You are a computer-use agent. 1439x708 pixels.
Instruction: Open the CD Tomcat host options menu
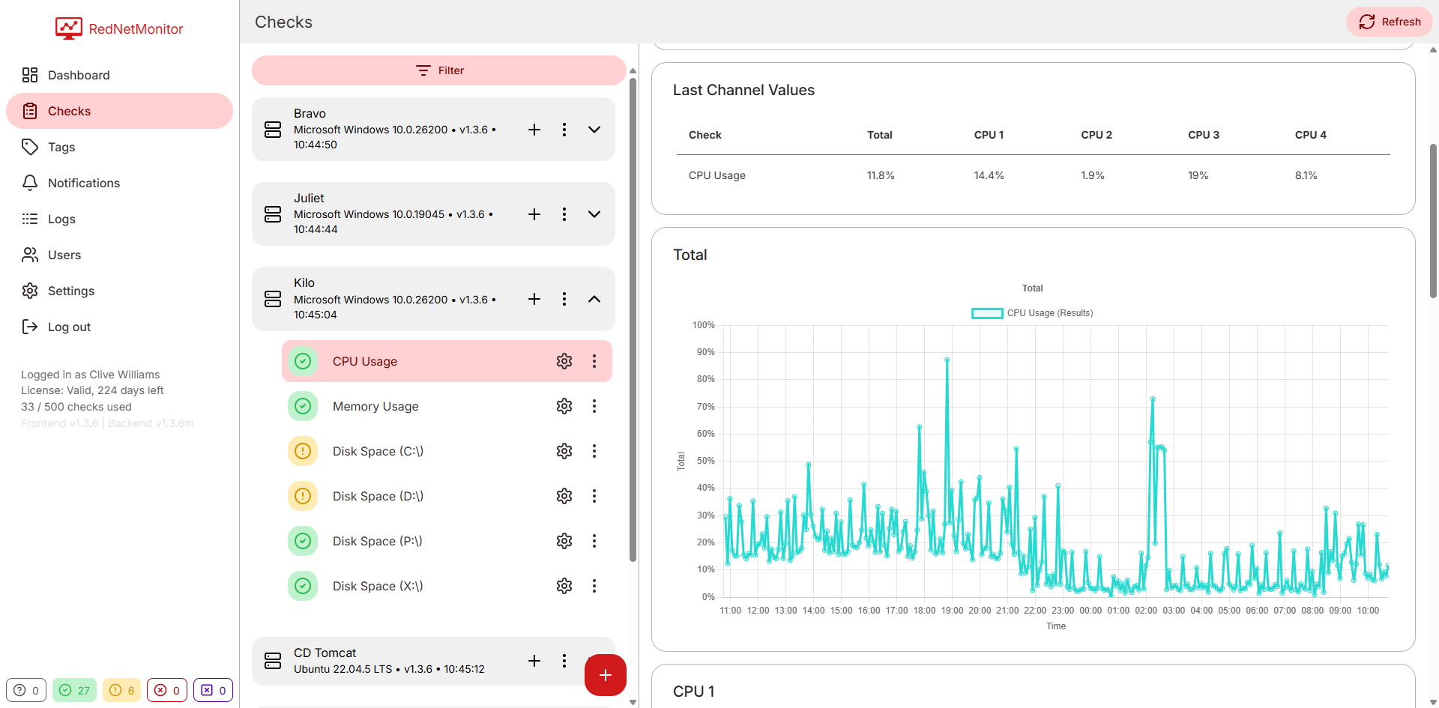(x=564, y=661)
